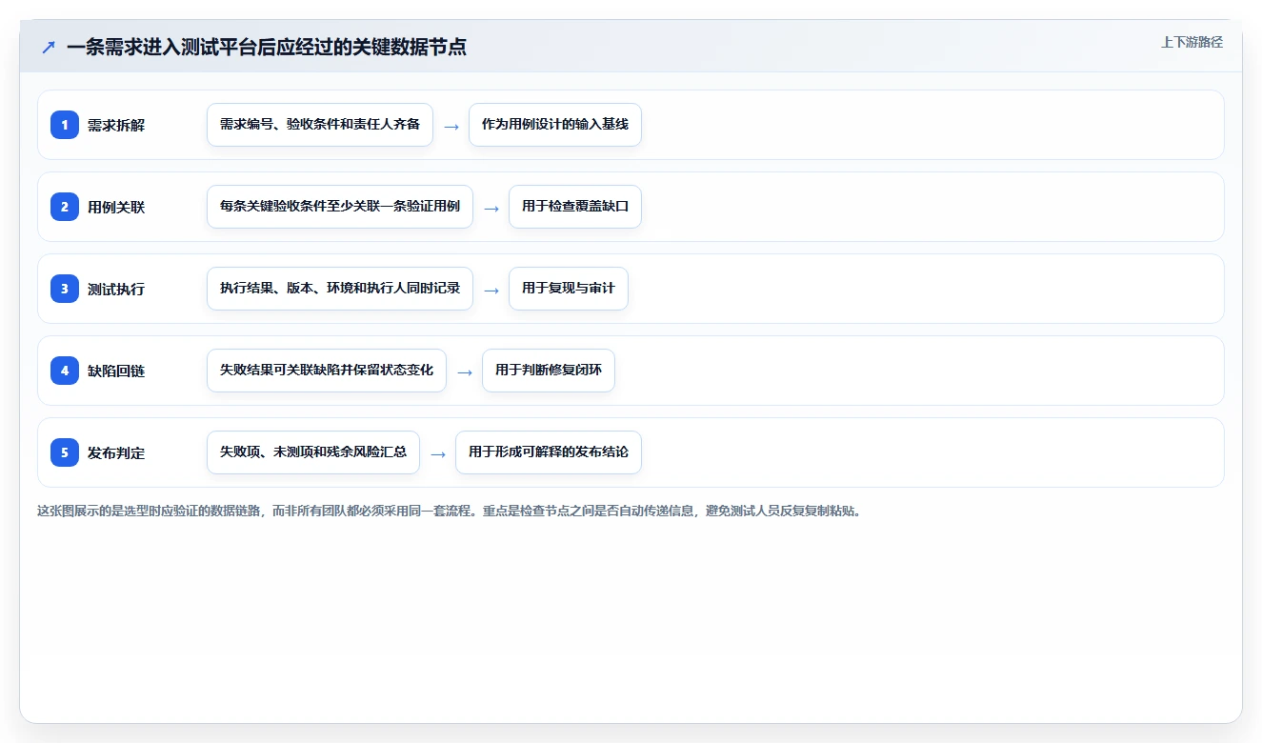Screen dimensions: 1262x743
Task: Click step number badge 4
Action: click(65, 371)
